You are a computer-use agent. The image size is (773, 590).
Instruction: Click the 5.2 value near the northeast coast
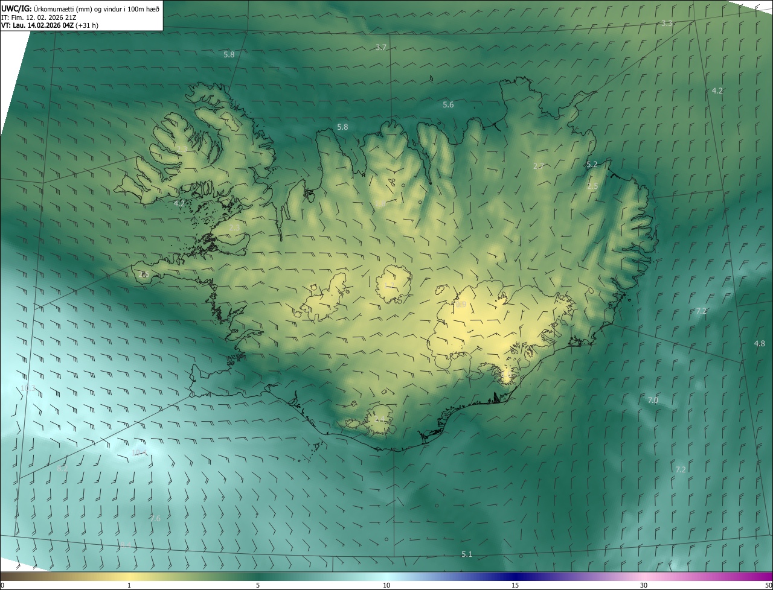click(592, 164)
